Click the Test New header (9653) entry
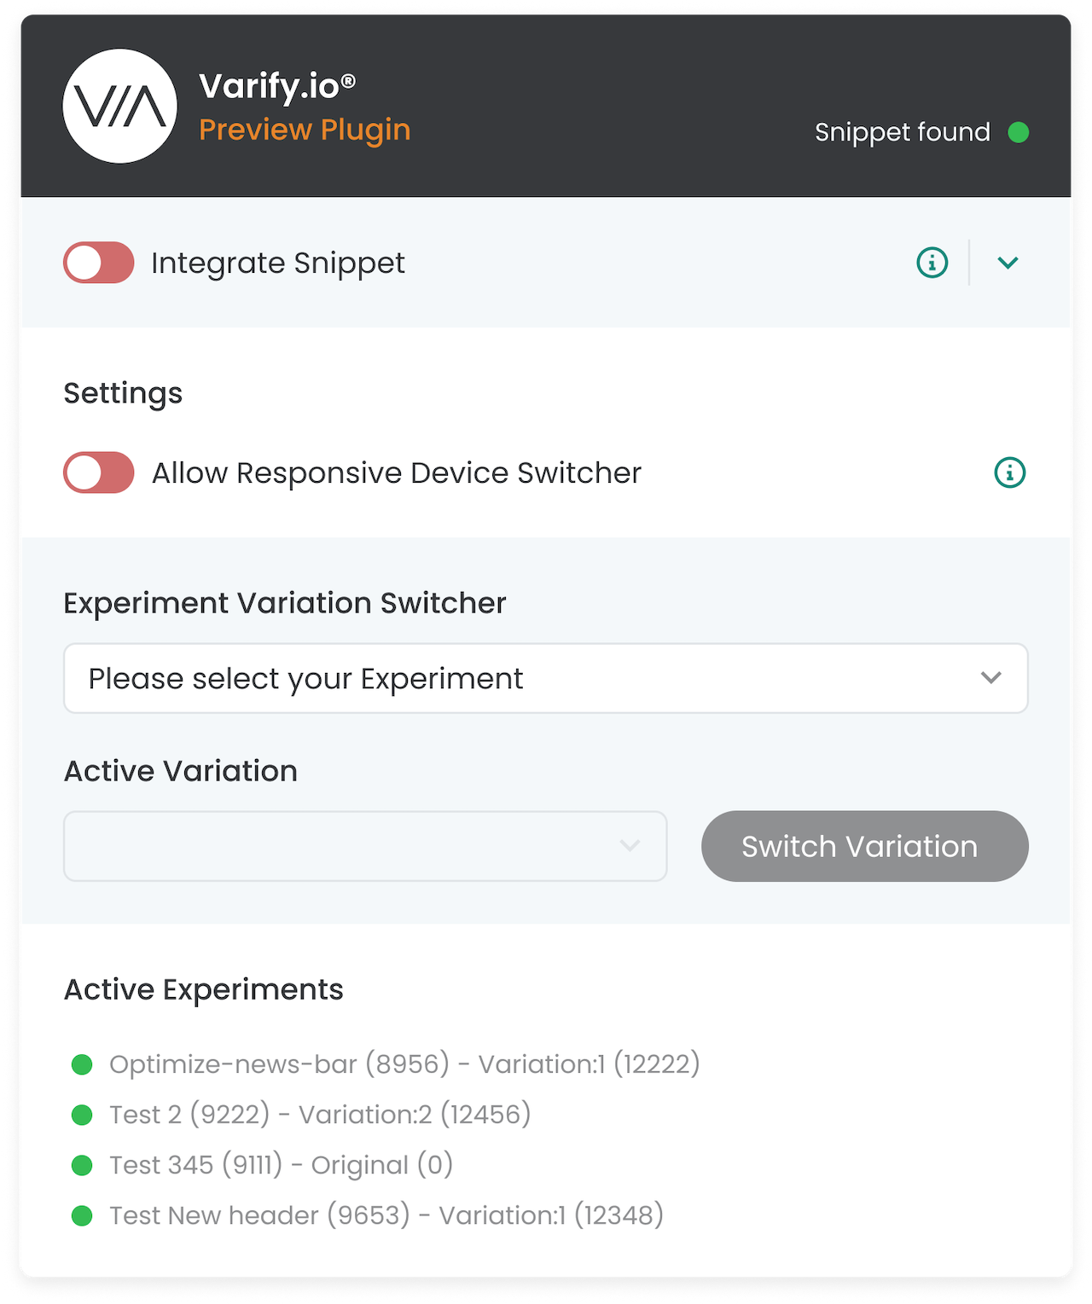This screenshot has width=1092, height=1304. tap(386, 1215)
